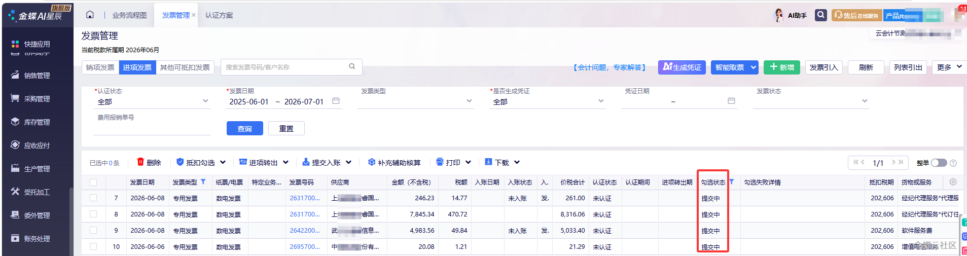Click the 发票引入 button

point(824,67)
